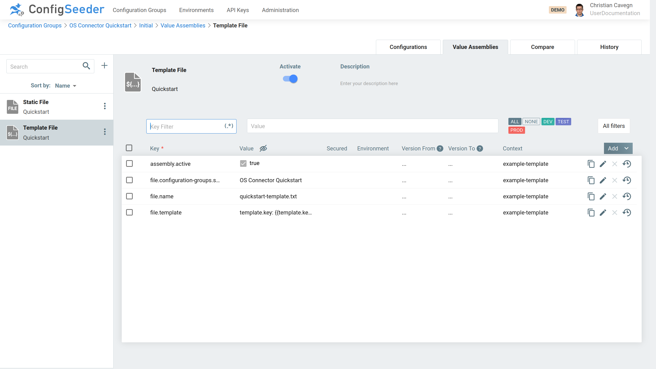Select the ALL environment filter tag
Viewport: 656px width, 369px height.
pos(515,121)
